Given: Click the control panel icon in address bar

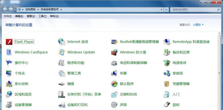Looking at the screenshot, I should coord(19,10).
